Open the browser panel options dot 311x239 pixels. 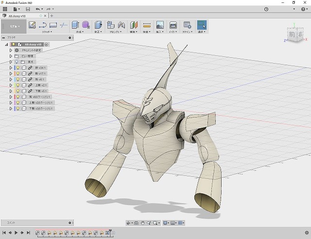(70, 38)
